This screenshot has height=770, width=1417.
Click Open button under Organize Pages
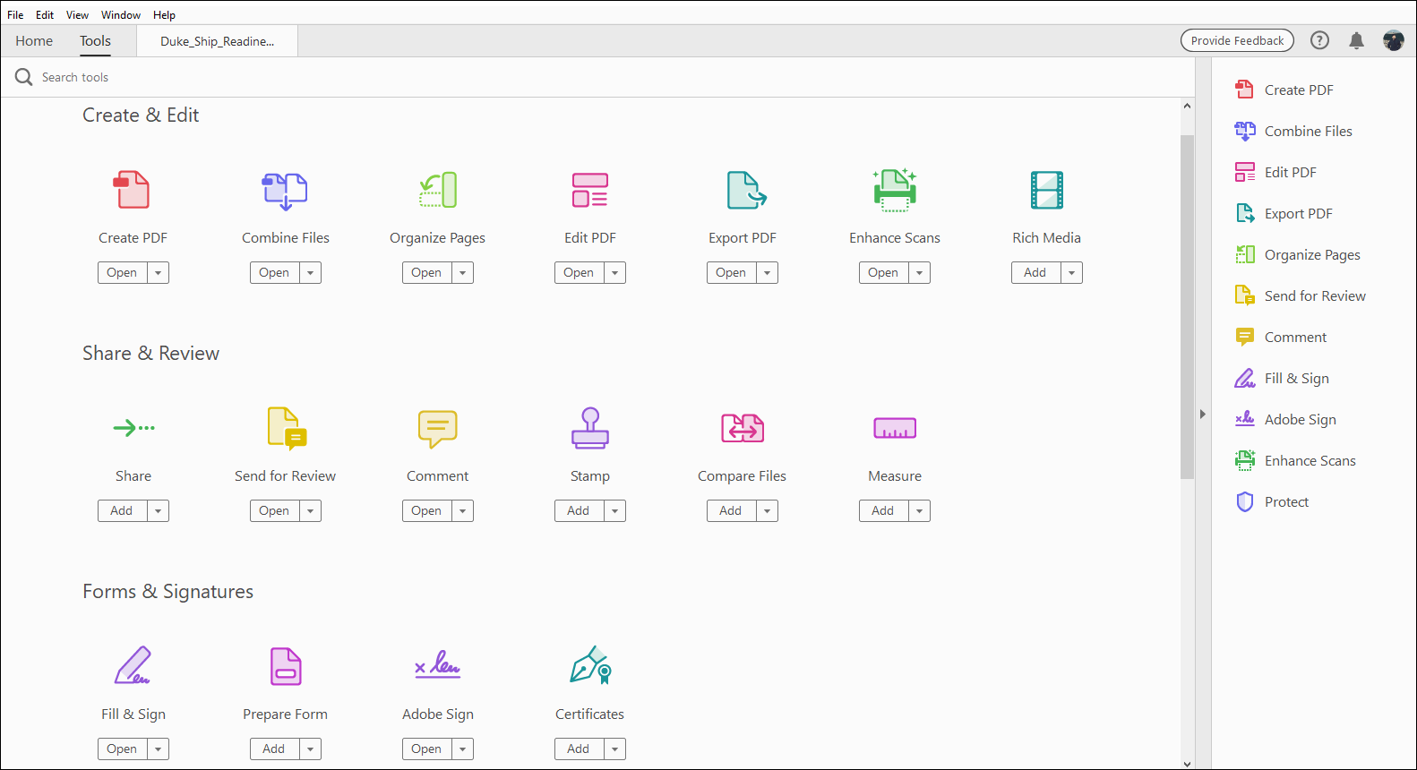tap(426, 273)
